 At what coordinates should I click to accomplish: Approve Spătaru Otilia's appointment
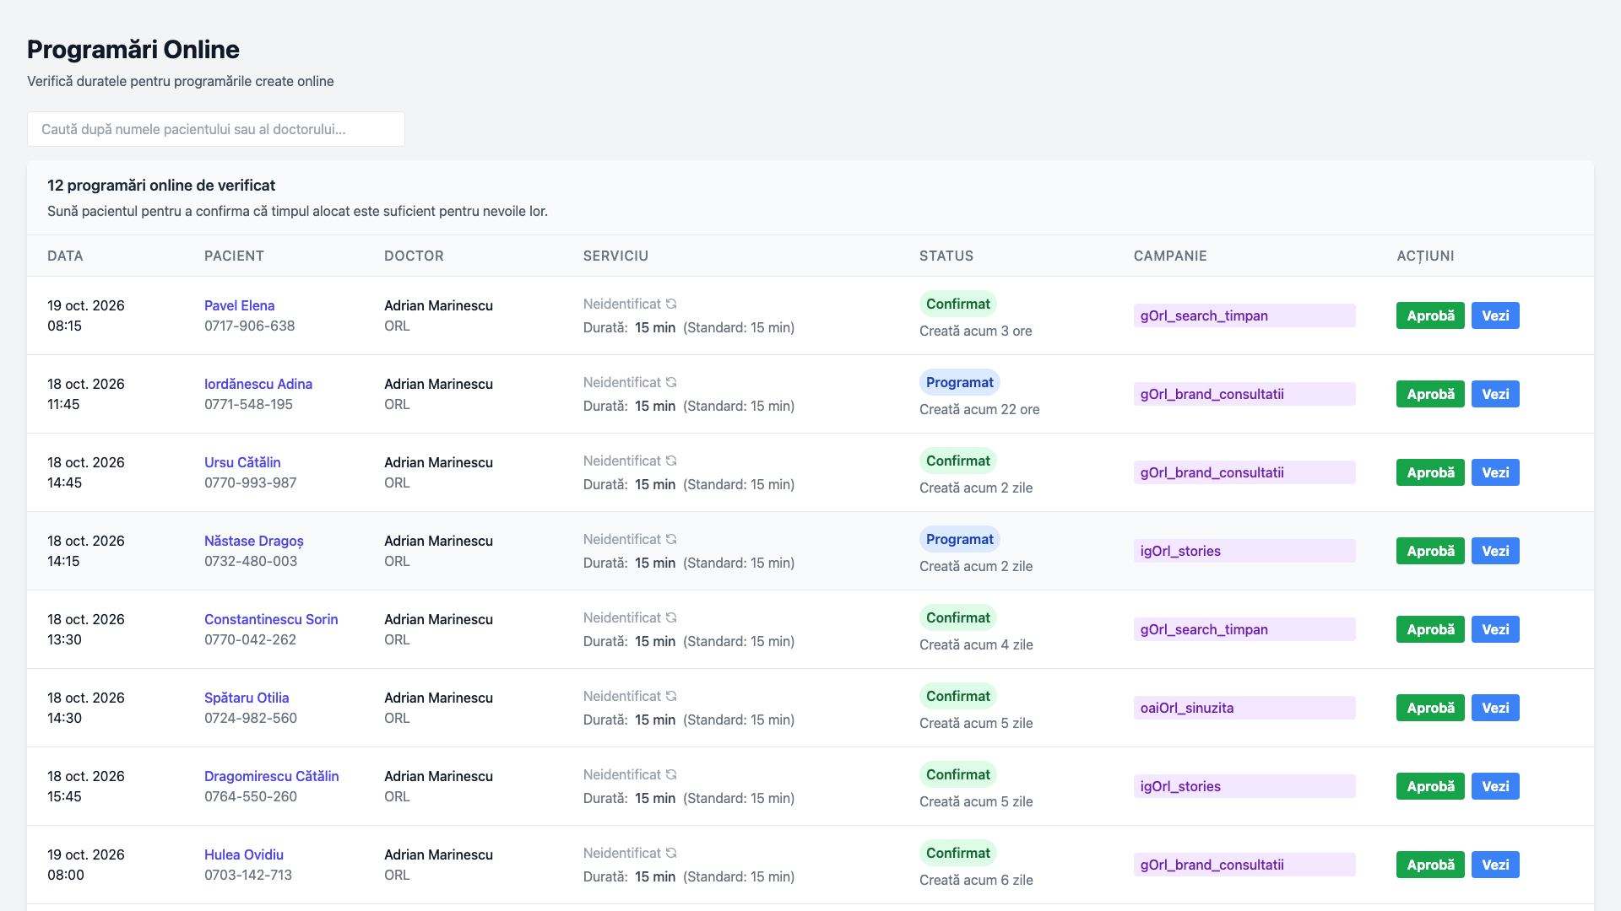1430,708
